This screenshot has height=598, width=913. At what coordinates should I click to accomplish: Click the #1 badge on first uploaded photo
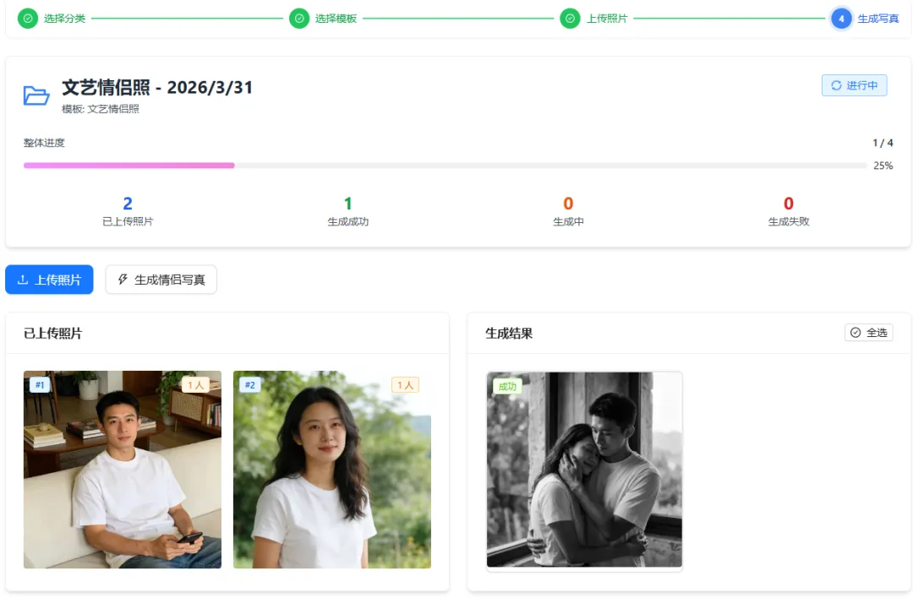pos(40,384)
